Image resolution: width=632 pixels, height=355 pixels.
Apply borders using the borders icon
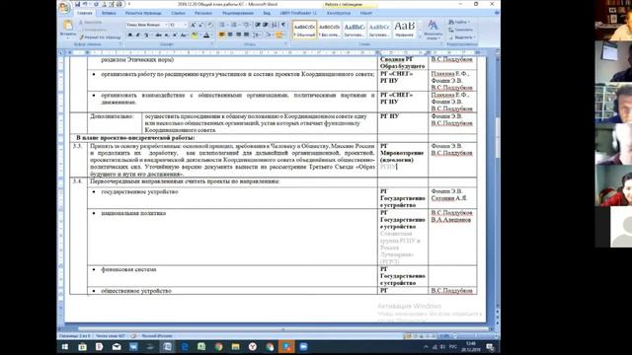tap(279, 35)
